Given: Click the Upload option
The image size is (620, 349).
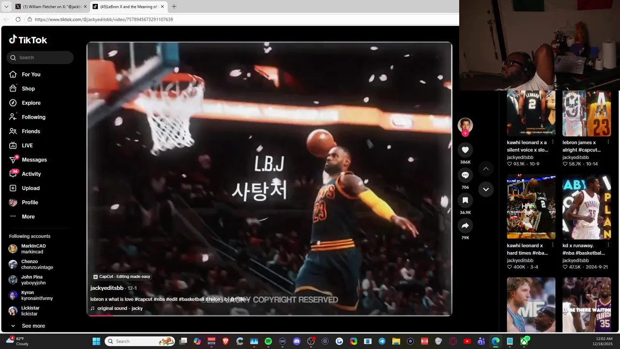Looking at the screenshot, I should pos(31,188).
